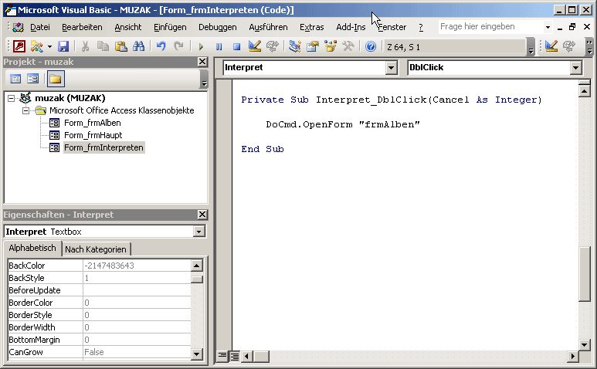This screenshot has height=369, width=597.
Task: Click the Cut scissors icon
Action: tap(85, 46)
